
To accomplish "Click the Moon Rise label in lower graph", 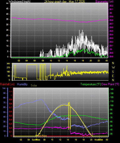I will 41,136.
